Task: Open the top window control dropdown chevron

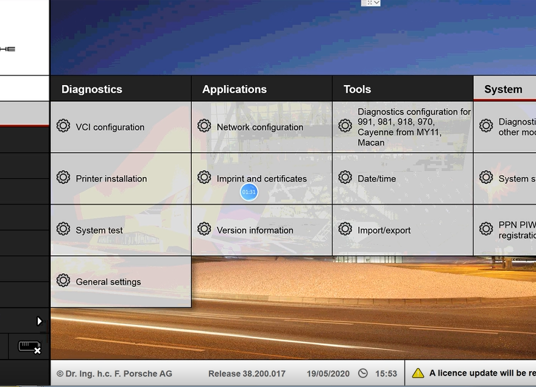Action: tap(376, 2)
